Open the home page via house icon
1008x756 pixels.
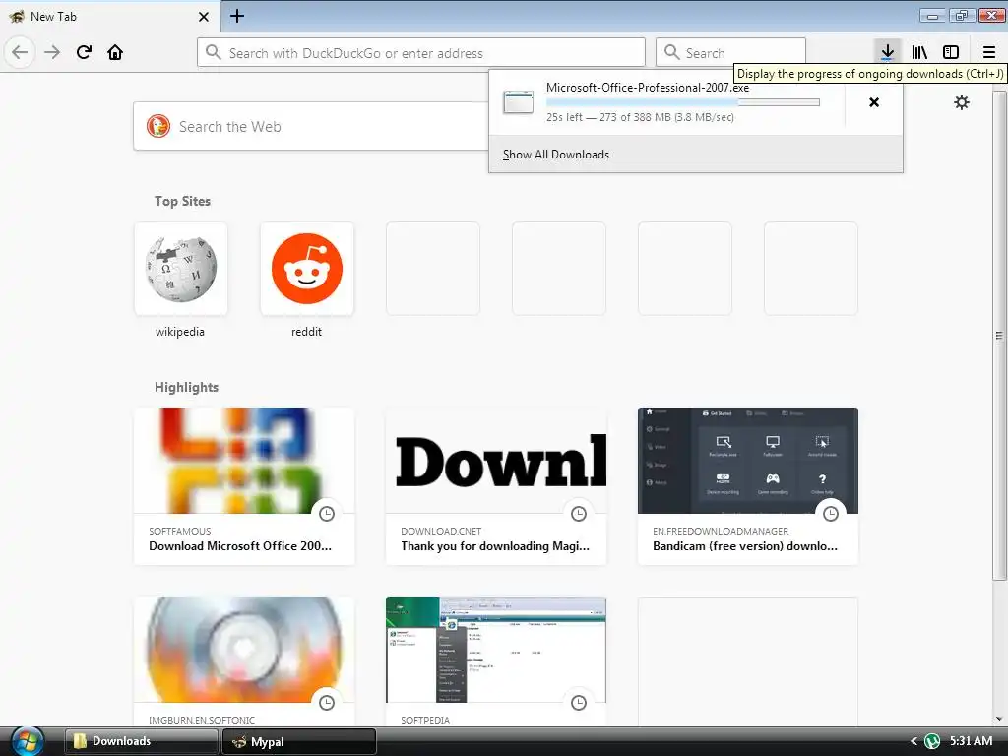[x=115, y=52]
